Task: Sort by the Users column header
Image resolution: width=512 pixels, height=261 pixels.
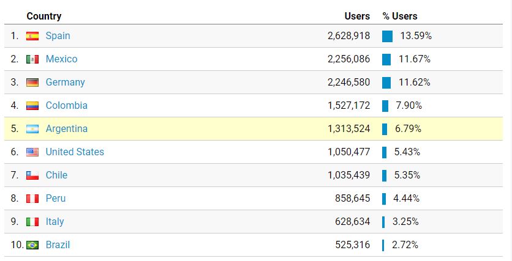Action: point(357,16)
